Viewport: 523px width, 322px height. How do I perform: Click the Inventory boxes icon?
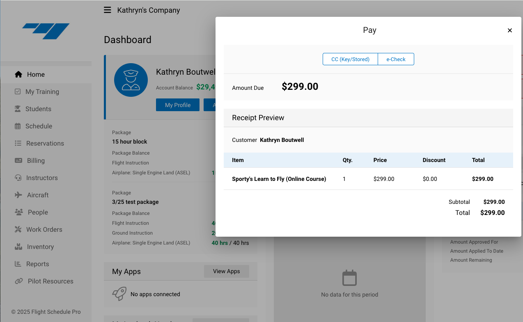pyautogui.click(x=18, y=247)
